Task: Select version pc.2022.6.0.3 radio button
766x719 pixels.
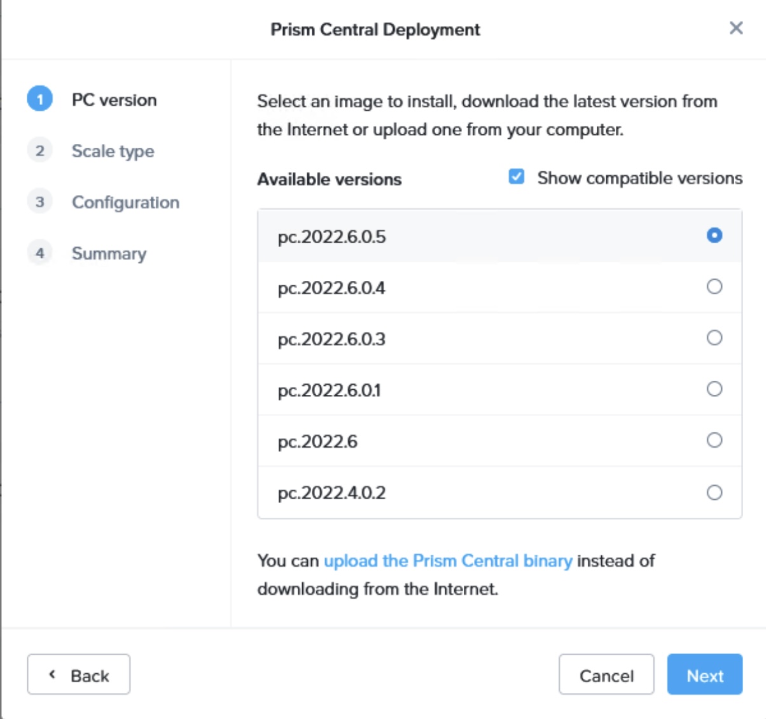Action: point(714,338)
